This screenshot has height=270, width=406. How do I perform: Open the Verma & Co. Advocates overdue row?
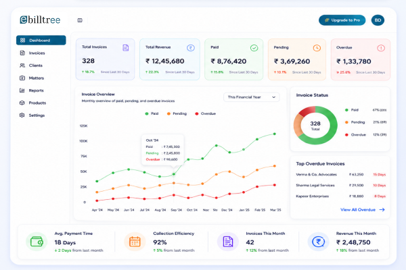[341, 175]
